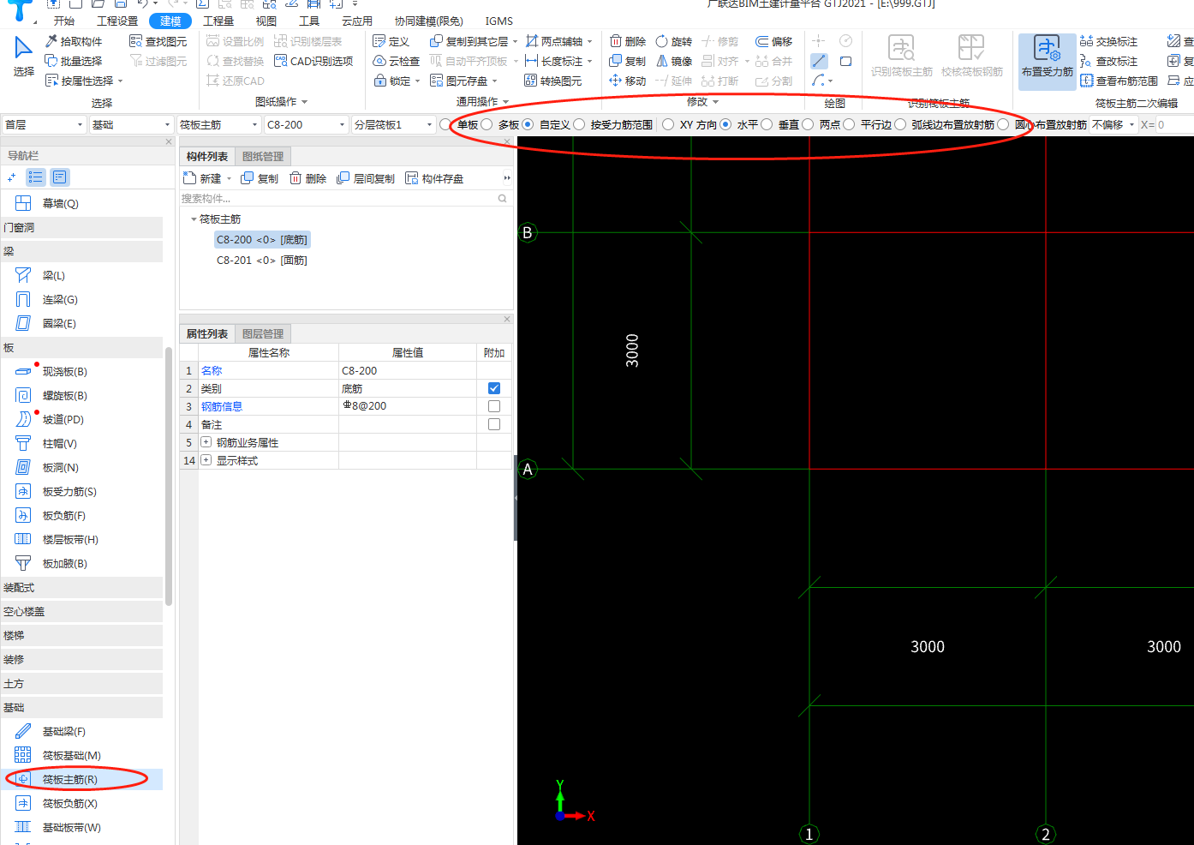Click the 定义 define tool

tap(391, 41)
